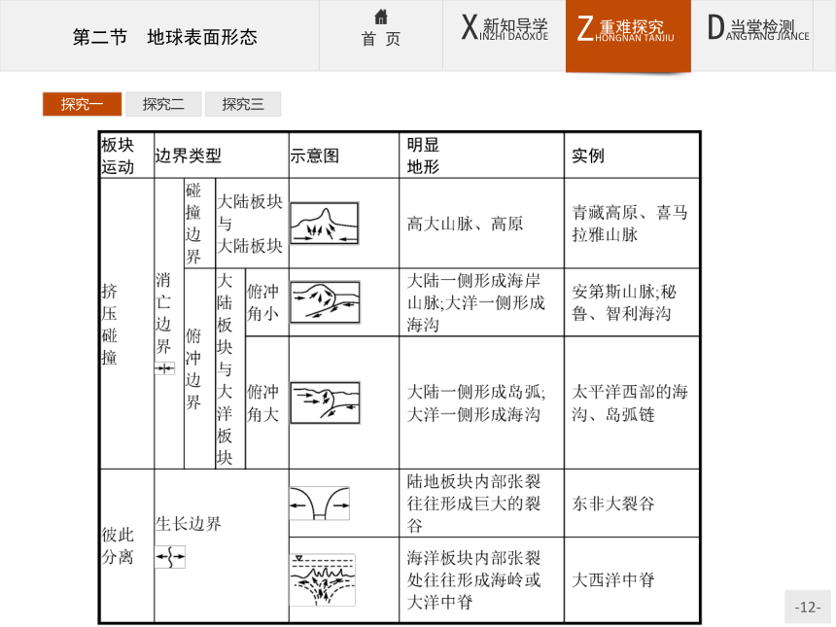Click the 挤压碰撞 cell
This screenshot has width=836, height=627.
pyautogui.click(x=127, y=324)
